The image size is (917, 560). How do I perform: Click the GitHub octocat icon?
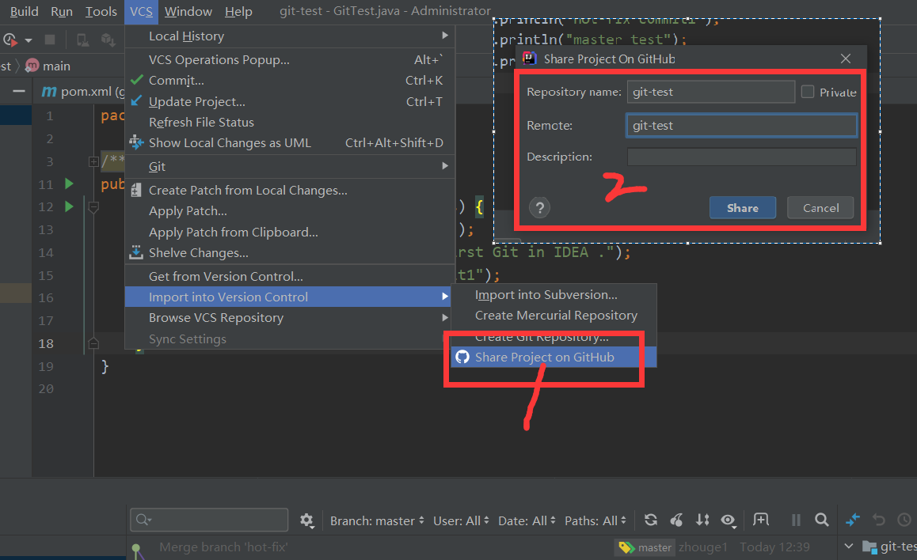[462, 358]
